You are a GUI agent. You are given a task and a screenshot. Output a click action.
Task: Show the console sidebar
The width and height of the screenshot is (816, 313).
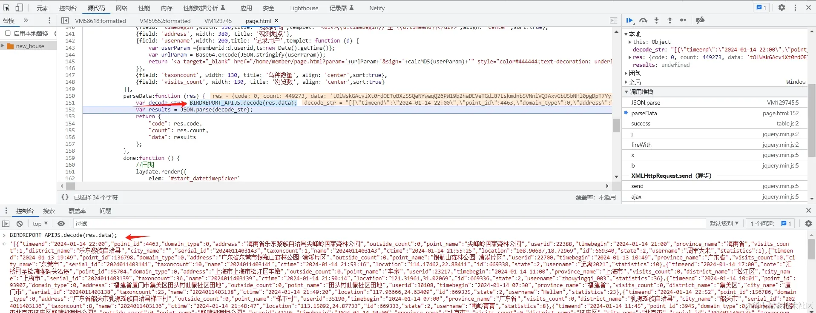pos(6,224)
